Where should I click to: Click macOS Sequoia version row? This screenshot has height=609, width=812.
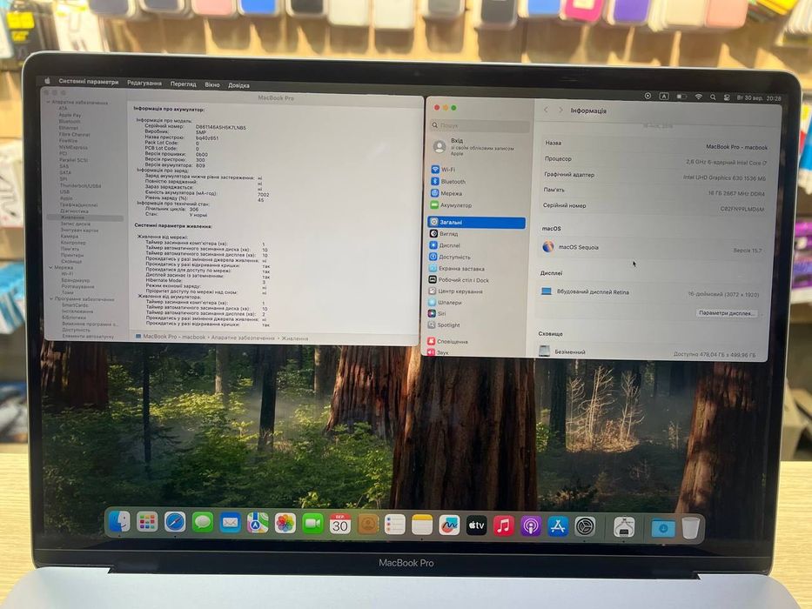click(x=652, y=248)
